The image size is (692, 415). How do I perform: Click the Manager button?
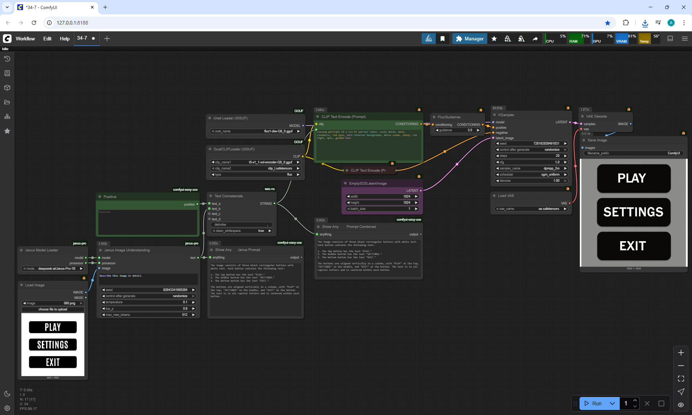470,39
